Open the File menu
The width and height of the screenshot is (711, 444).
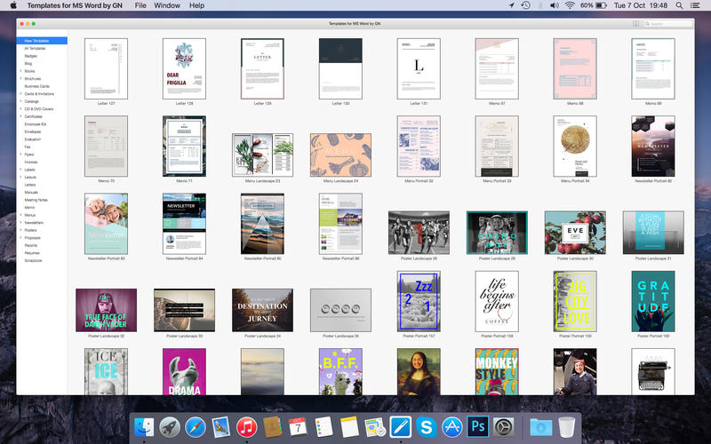point(140,5)
